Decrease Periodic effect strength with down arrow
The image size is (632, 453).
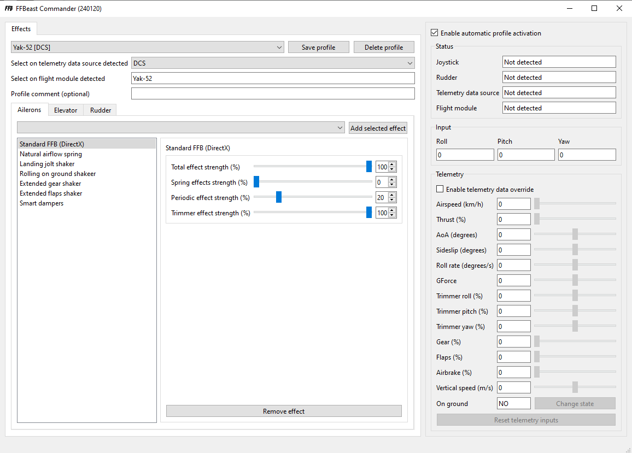[x=392, y=200]
